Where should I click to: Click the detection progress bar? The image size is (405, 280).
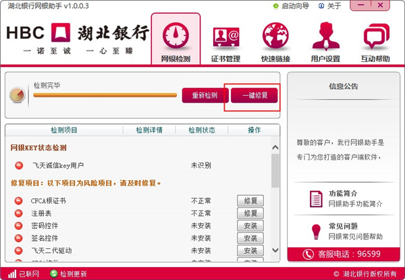pyautogui.click(x=105, y=95)
